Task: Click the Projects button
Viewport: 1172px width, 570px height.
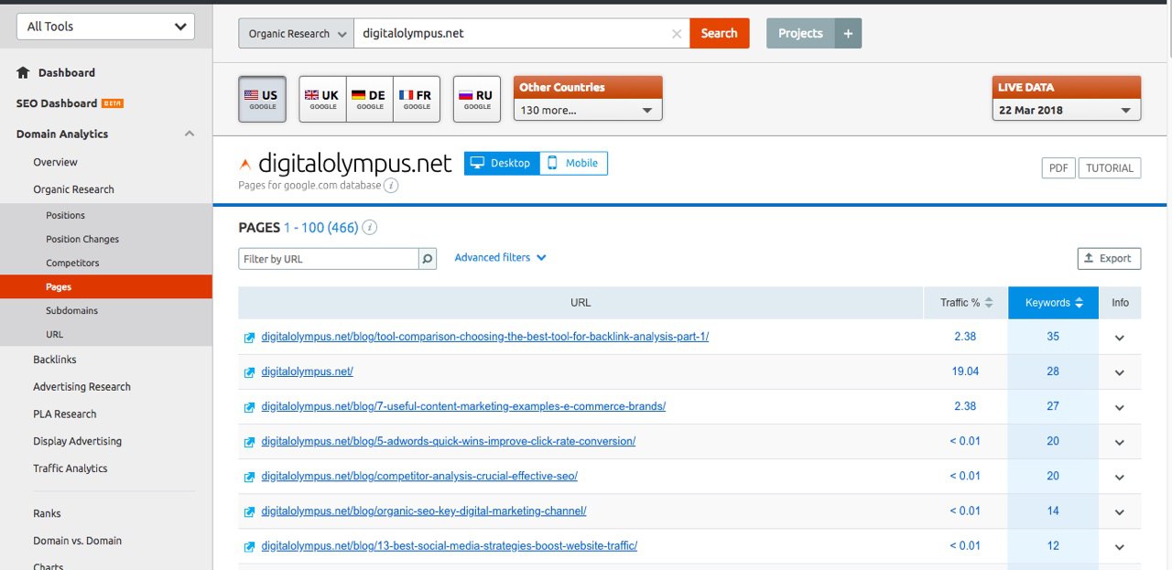Action: [800, 33]
